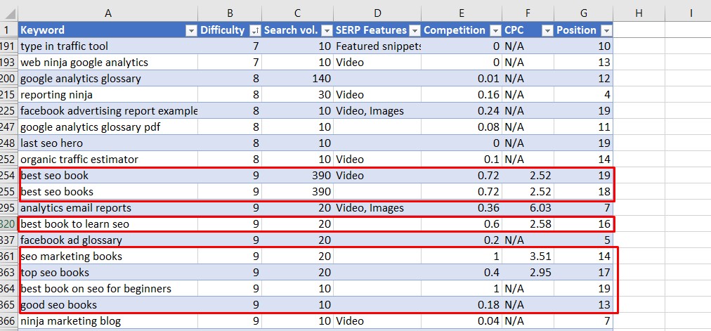711x331 pixels.
Task: Click cell 'analytics email reports'
Action: pyautogui.click(x=108, y=208)
